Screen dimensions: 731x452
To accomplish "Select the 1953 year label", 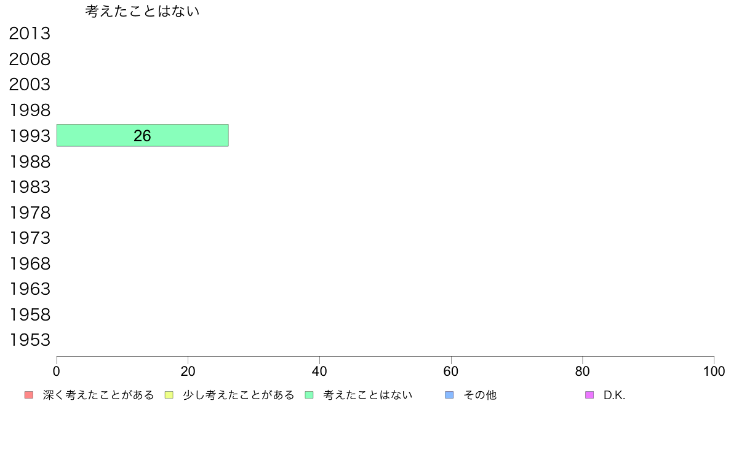I will coord(30,340).
